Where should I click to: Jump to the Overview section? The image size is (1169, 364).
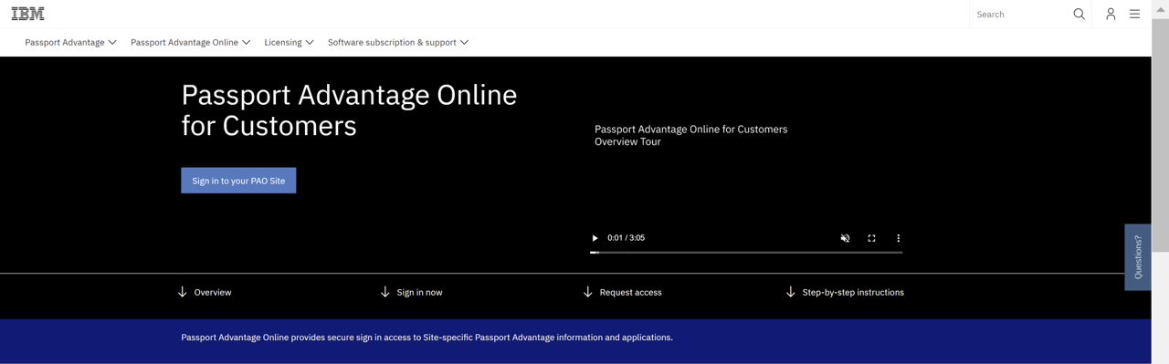(205, 292)
